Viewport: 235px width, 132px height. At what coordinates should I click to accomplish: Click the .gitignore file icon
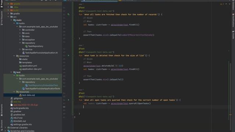[x=11, y=98]
